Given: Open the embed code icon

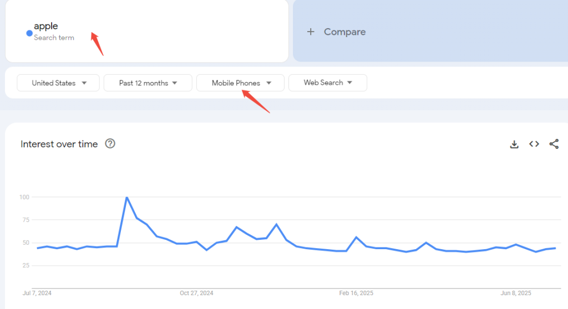Looking at the screenshot, I should [x=534, y=144].
